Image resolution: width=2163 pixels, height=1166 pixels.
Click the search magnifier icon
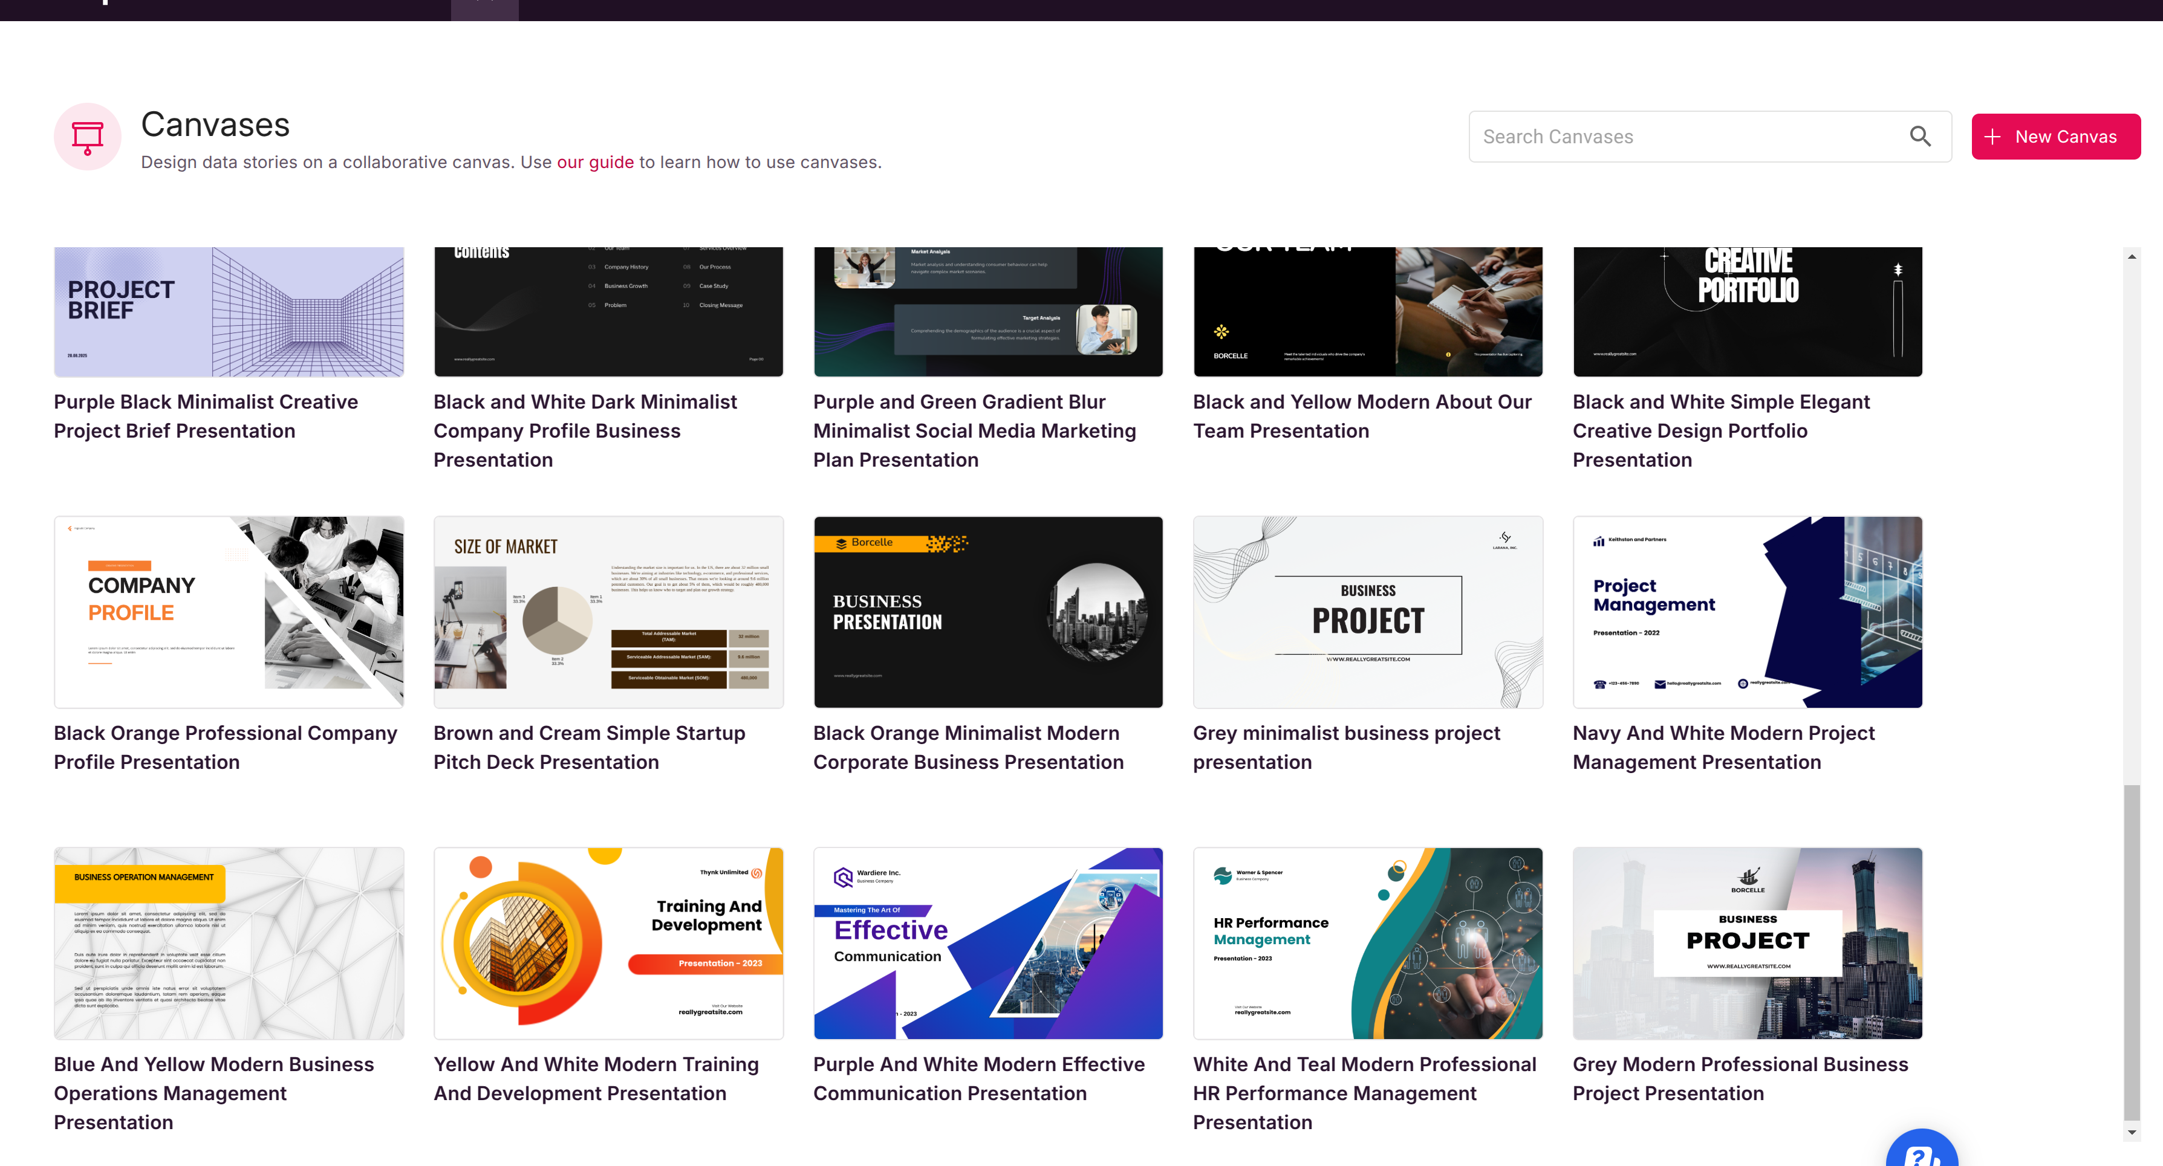coord(1919,136)
